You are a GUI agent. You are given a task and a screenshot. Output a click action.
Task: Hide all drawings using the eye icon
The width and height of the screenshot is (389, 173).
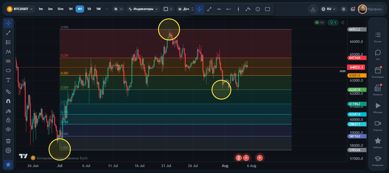pos(8,129)
